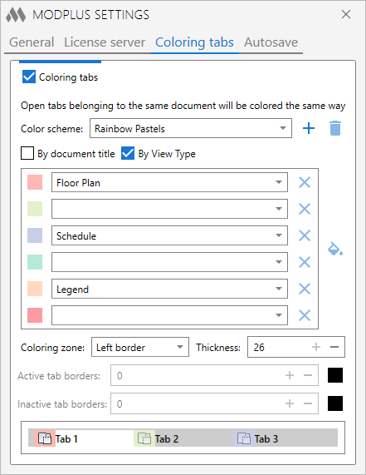Remove the Legend row with X
Screen dimensions: 366x475
click(305, 289)
